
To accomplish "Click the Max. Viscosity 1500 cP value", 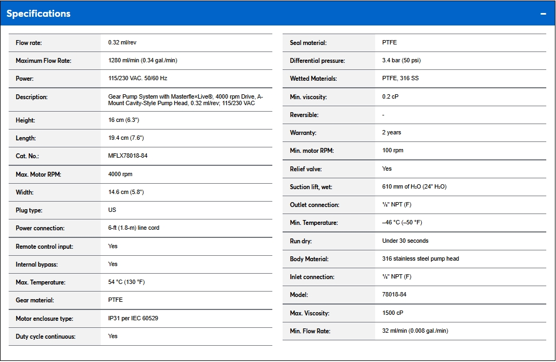I will [x=393, y=313].
